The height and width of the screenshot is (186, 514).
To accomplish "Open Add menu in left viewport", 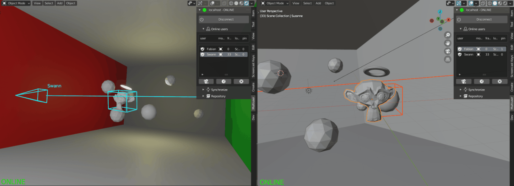I will 60,3.
